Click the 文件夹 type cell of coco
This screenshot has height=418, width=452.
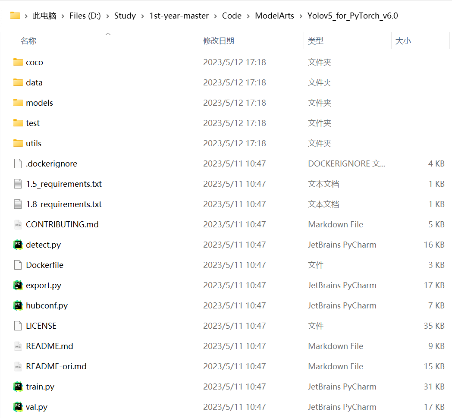pyautogui.click(x=320, y=62)
